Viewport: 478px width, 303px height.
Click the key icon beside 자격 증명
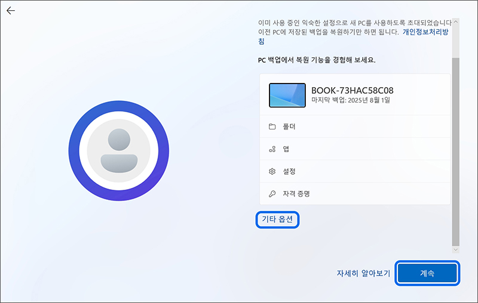[x=272, y=194]
